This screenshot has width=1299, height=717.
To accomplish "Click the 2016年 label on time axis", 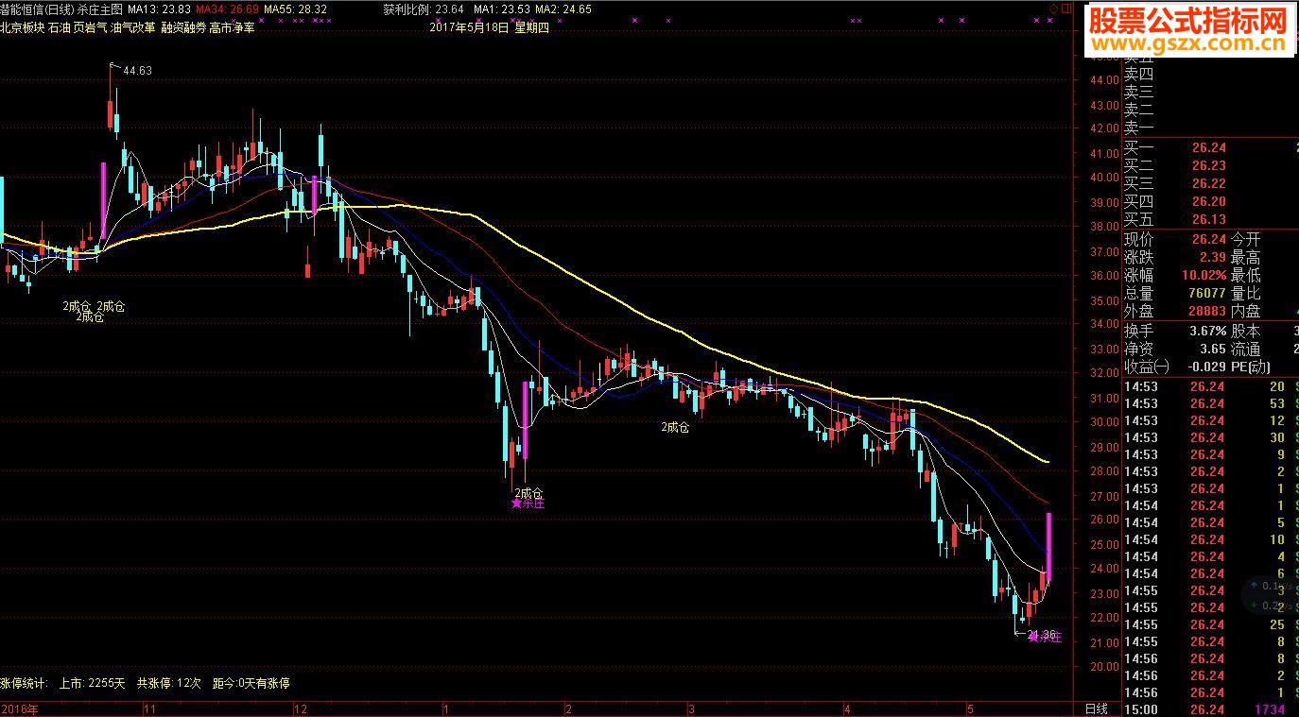I will (21, 708).
